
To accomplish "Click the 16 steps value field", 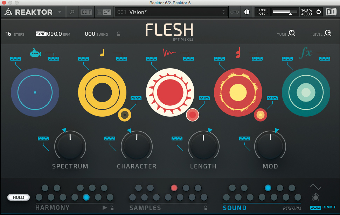I will pos(8,34).
